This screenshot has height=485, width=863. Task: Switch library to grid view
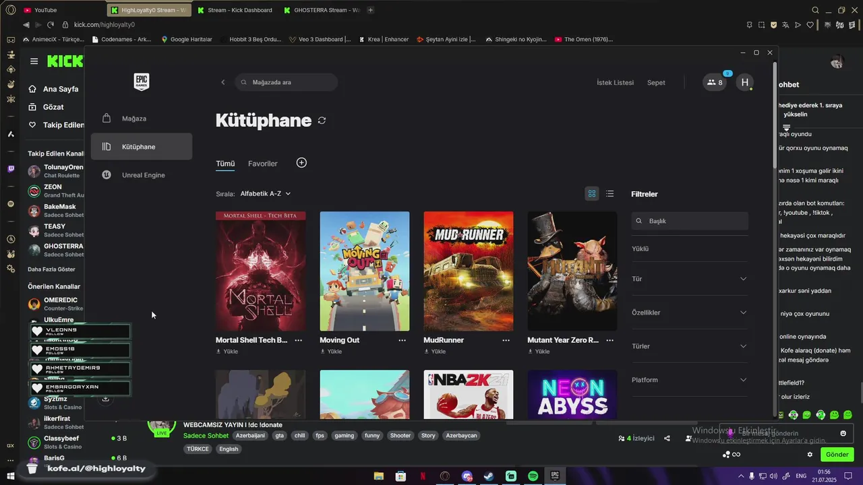(x=592, y=194)
